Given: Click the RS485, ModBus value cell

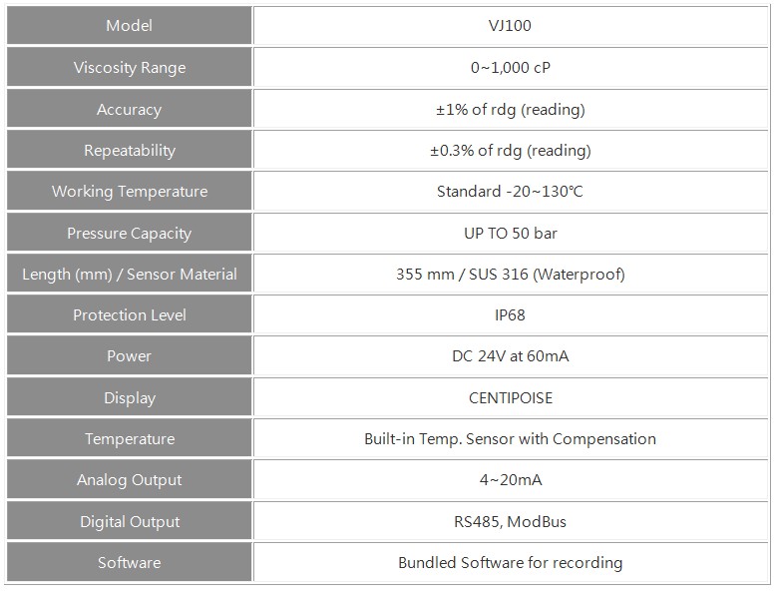Looking at the screenshot, I should 511,521.
